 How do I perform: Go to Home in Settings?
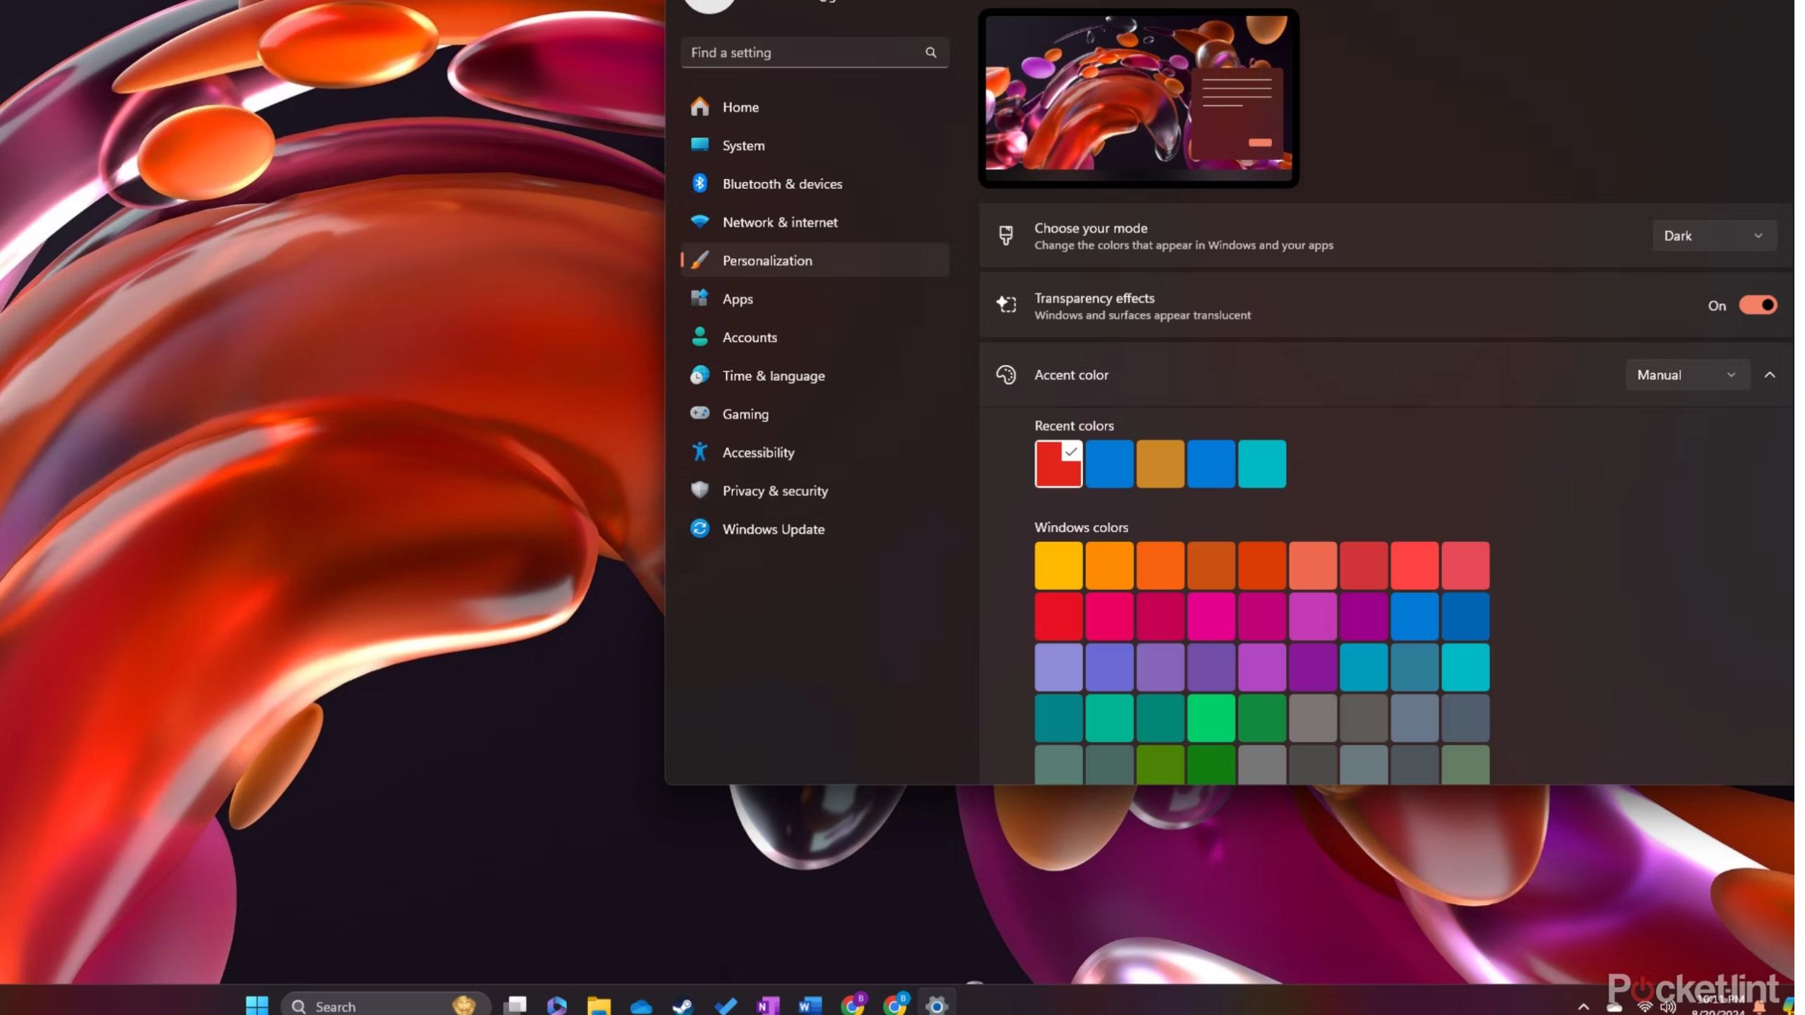click(x=740, y=106)
